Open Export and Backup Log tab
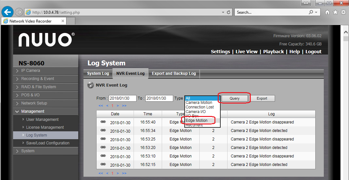 coord(174,74)
